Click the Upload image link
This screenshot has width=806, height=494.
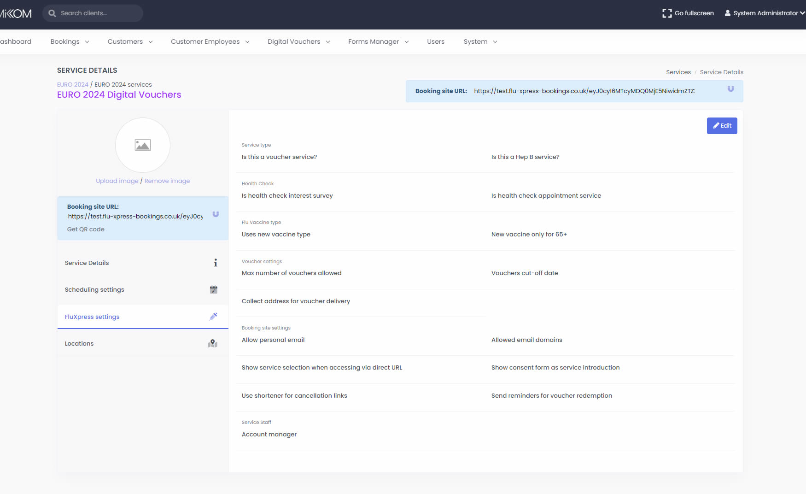[117, 181]
